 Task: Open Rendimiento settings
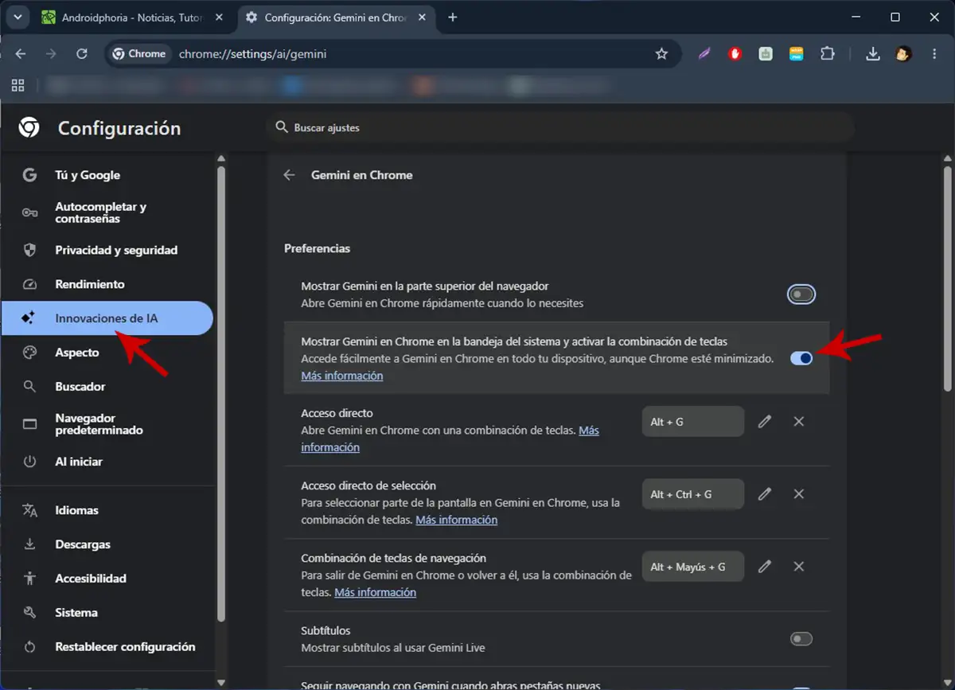(x=107, y=284)
